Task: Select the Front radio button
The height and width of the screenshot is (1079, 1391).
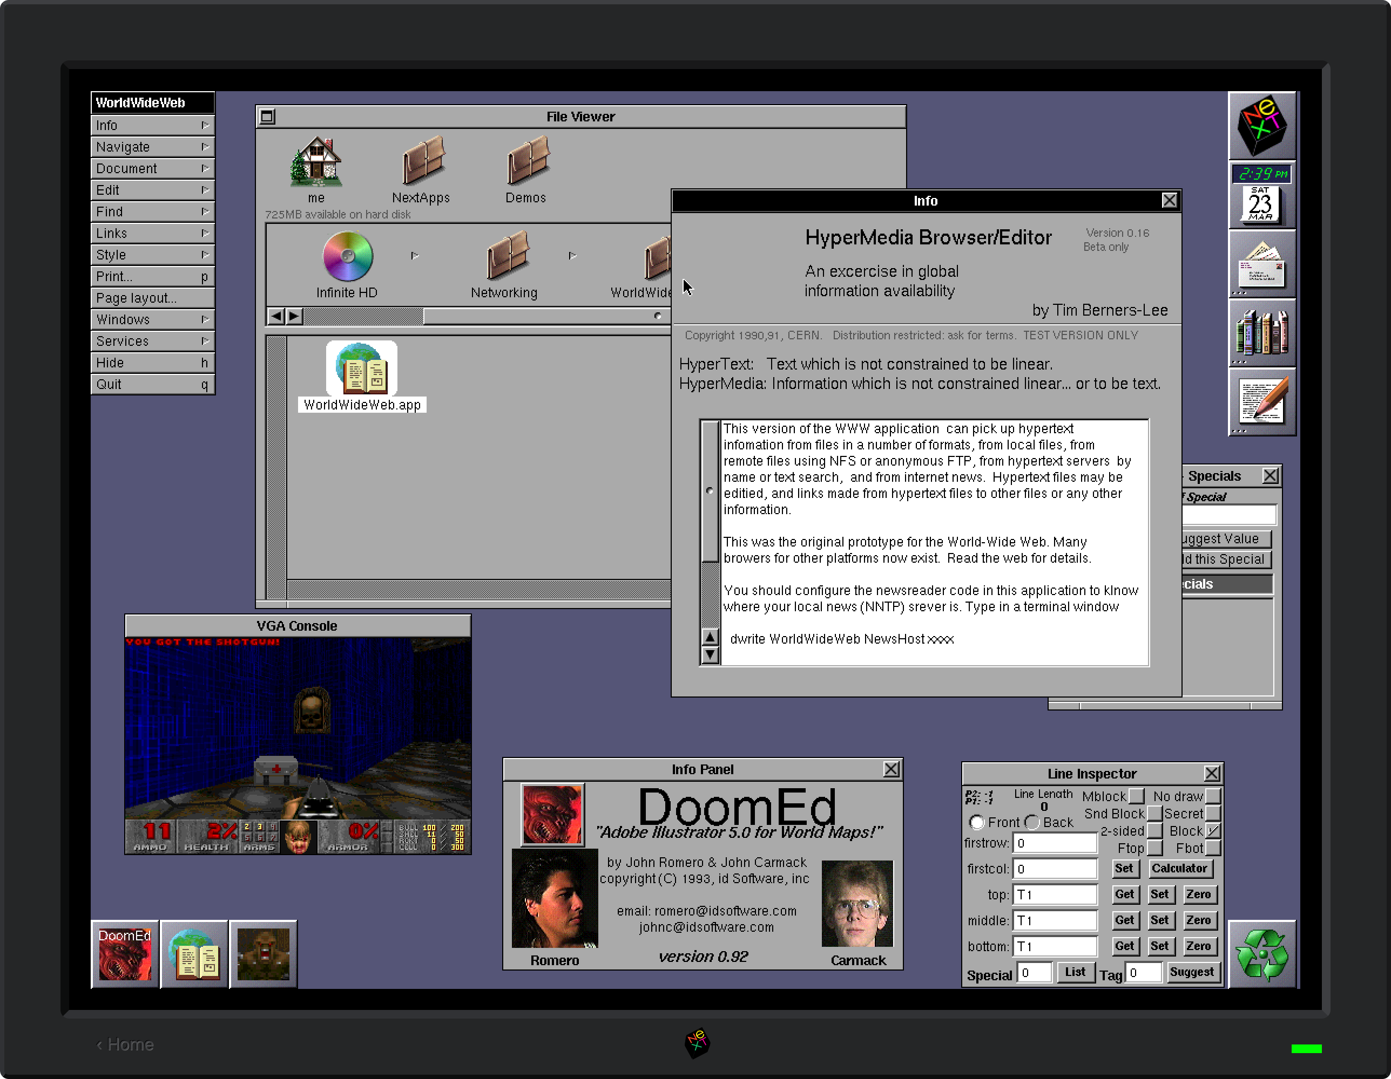Action: (x=976, y=823)
